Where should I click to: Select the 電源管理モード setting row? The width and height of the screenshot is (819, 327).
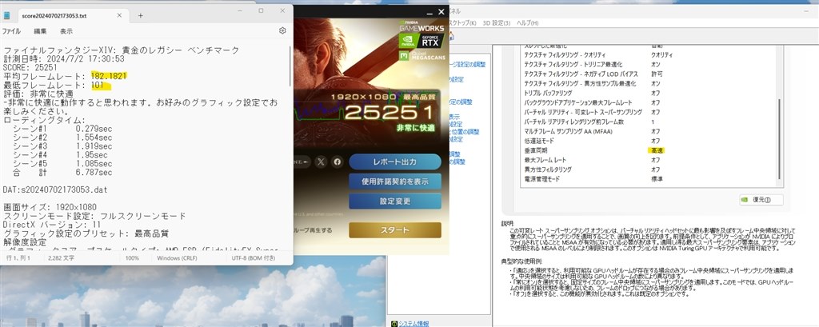(x=649, y=178)
